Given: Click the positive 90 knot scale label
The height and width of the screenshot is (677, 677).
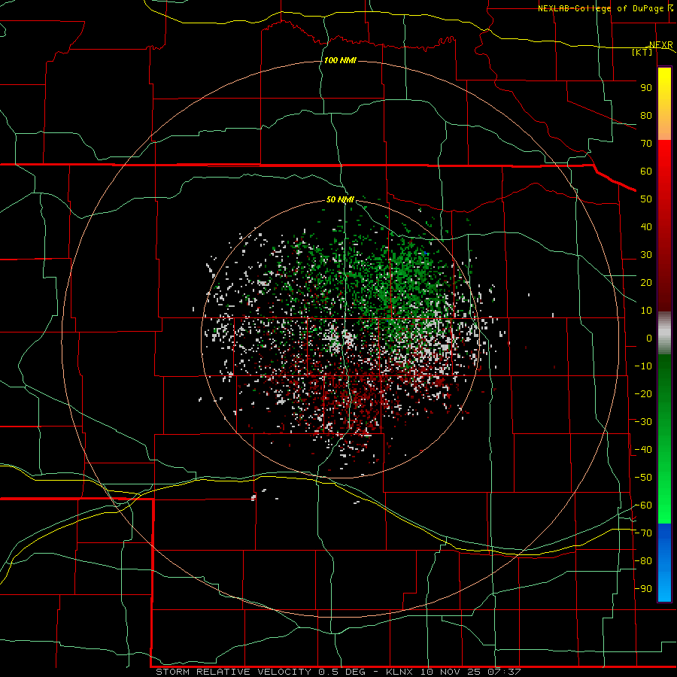Looking at the screenshot, I should (646, 88).
